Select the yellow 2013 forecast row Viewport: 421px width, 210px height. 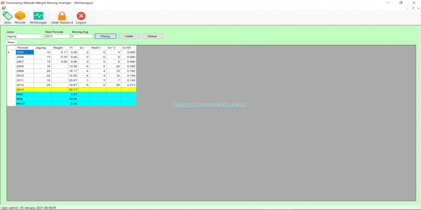pyautogui.click(x=24, y=90)
